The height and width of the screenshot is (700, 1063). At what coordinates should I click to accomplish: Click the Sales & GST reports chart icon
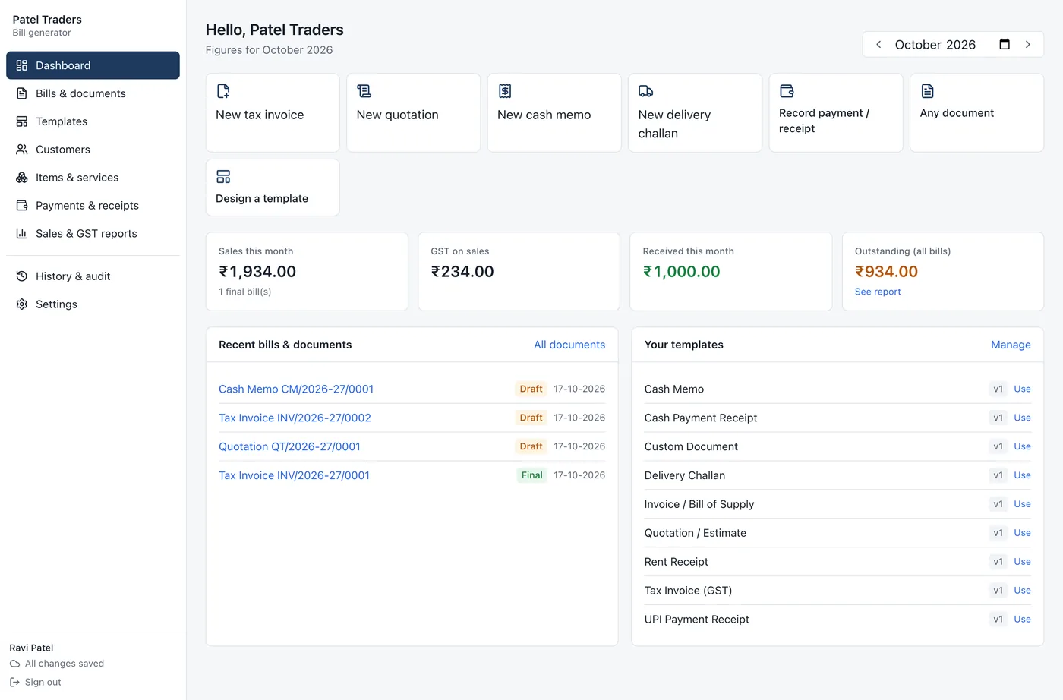[x=22, y=234]
